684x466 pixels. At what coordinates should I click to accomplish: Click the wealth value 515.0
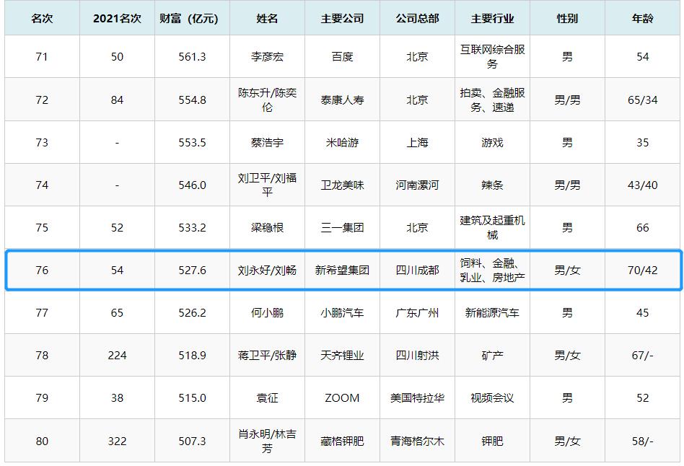click(192, 398)
